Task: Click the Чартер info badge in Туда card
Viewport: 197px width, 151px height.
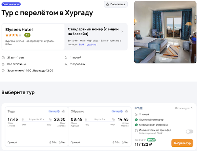Action: (54, 111)
